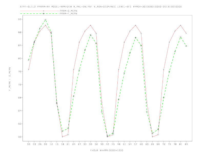
Task: Click V_ANL=ONLYSF in the chart title
Action: [x=83, y=7]
